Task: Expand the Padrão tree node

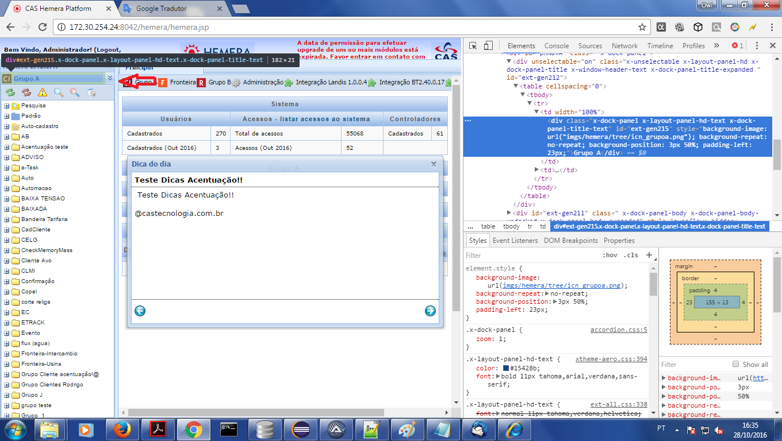Action: pos(6,116)
